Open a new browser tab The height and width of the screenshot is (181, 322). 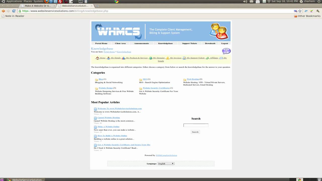coord(97,6)
